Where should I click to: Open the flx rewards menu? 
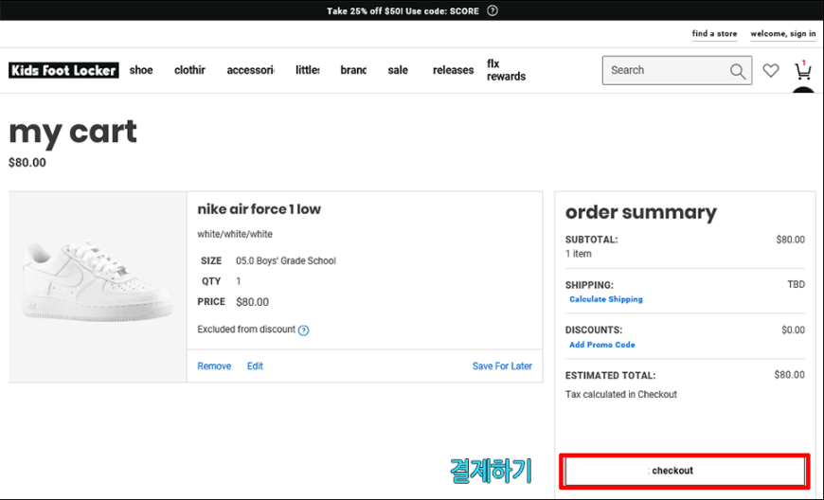[506, 70]
